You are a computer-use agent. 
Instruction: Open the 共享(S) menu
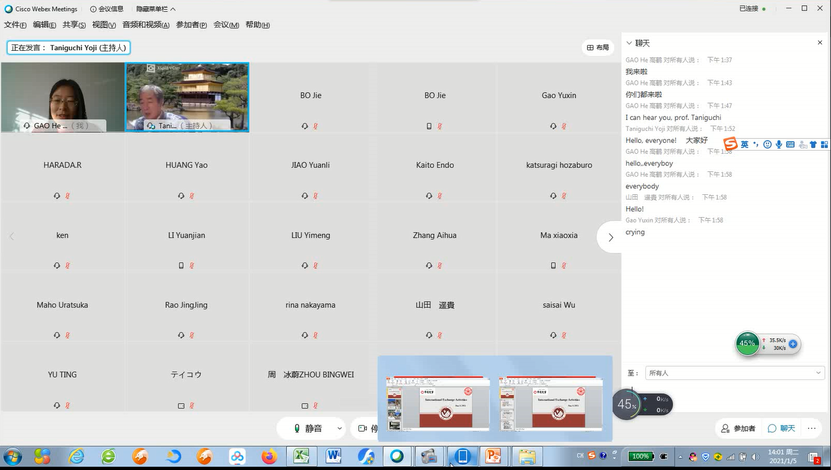pyautogui.click(x=74, y=25)
